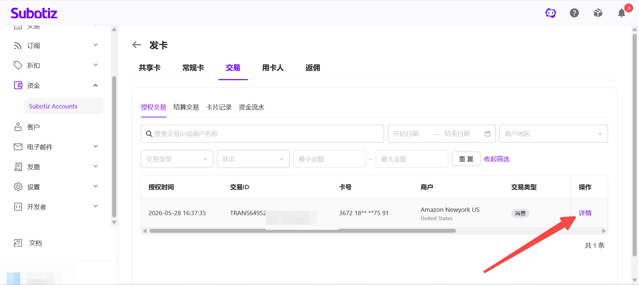The width and height of the screenshot is (639, 285).
Task: Click the 最大金额 input field
Action: pos(412,159)
